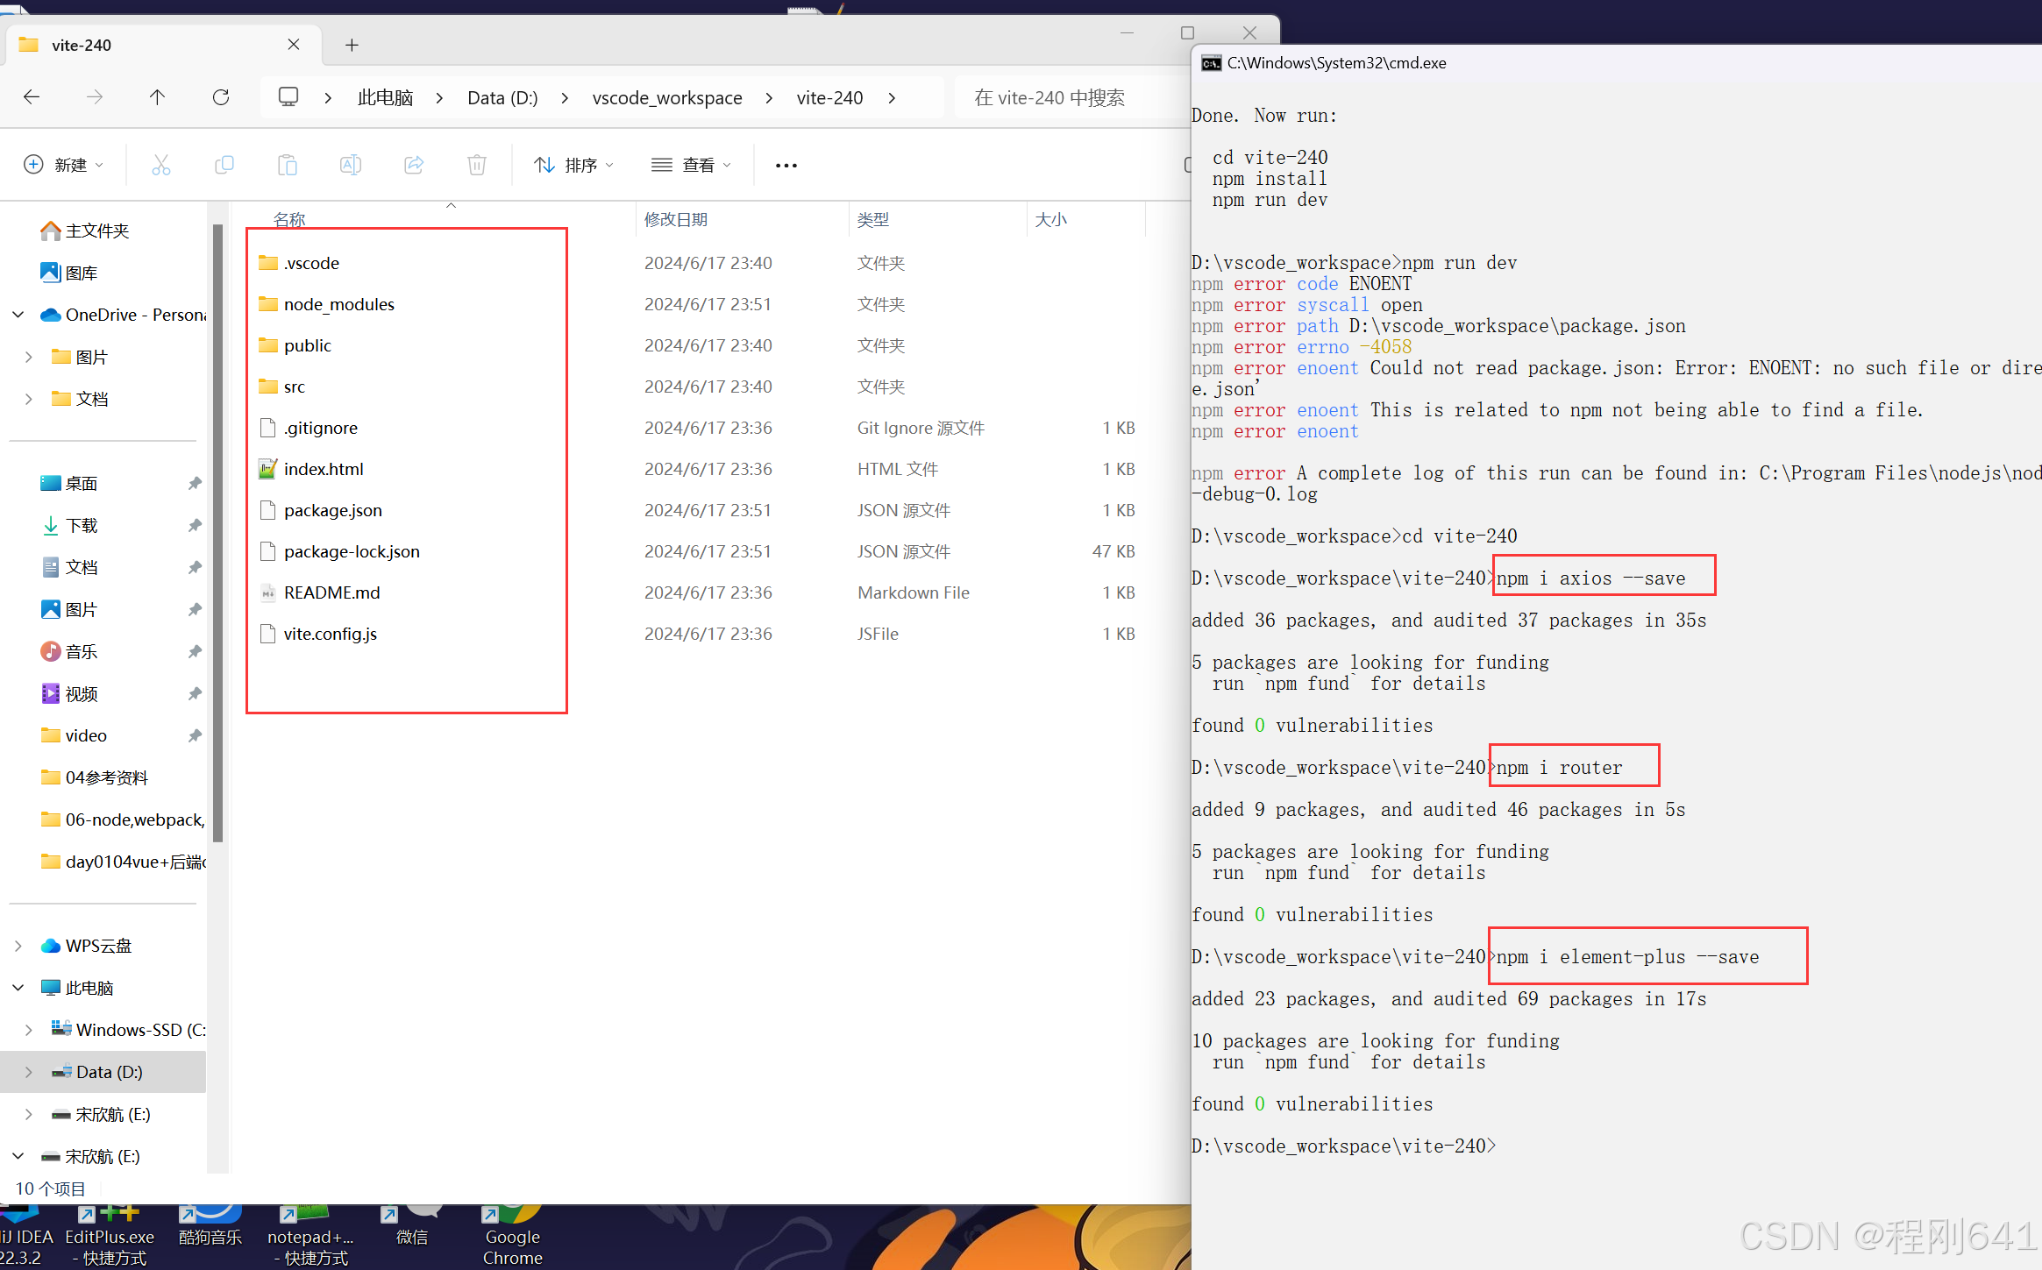The image size is (2042, 1270).
Task: Click the Rename icon in toolbar
Action: [351, 165]
